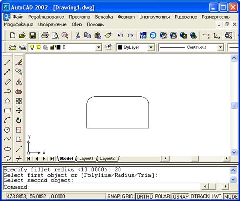
Task: Toggle OSNAP in status bar
Action: [180, 197]
